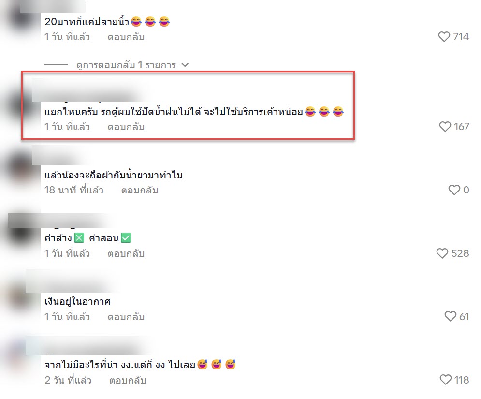The height and width of the screenshot is (399, 481).
Task: Reply to the '20บาทก็แค่ปลายนิ้ว' comment
Action: 126,37
